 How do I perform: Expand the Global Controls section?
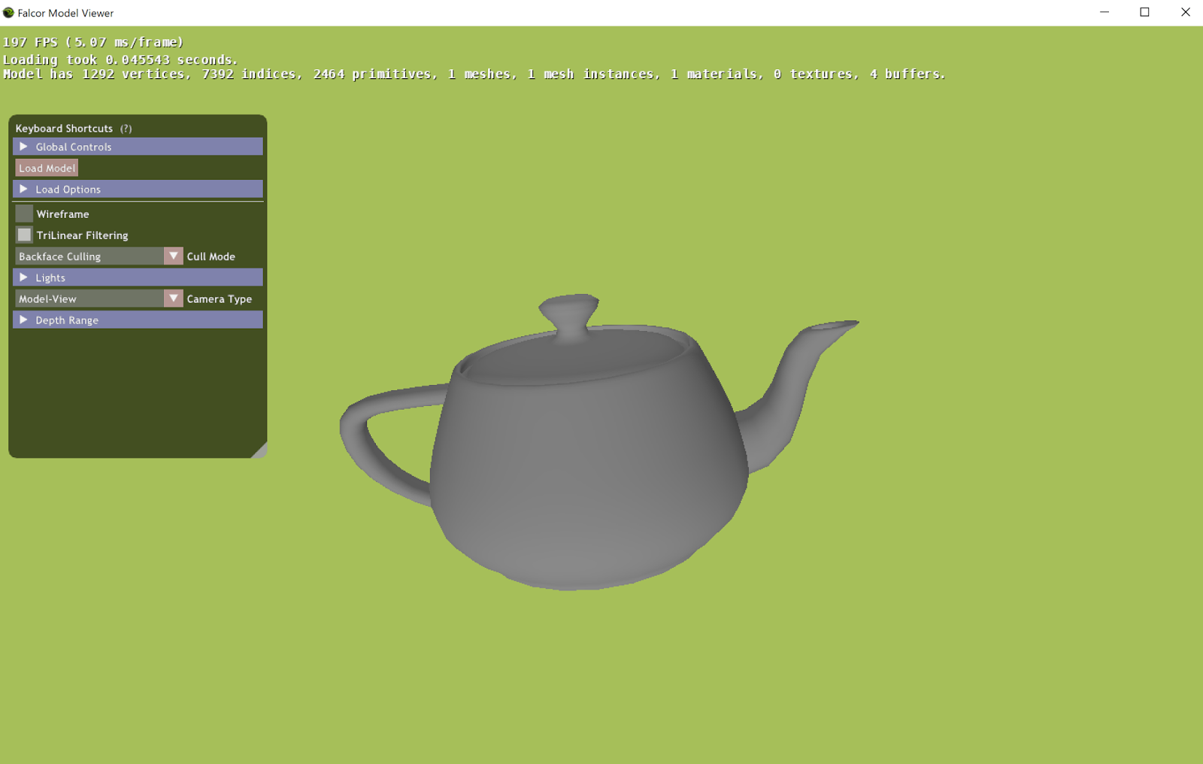pos(71,147)
